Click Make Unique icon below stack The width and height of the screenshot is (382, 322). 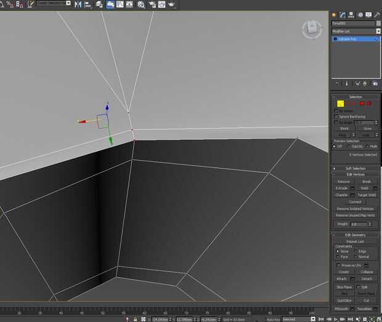(x=357, y=83)
